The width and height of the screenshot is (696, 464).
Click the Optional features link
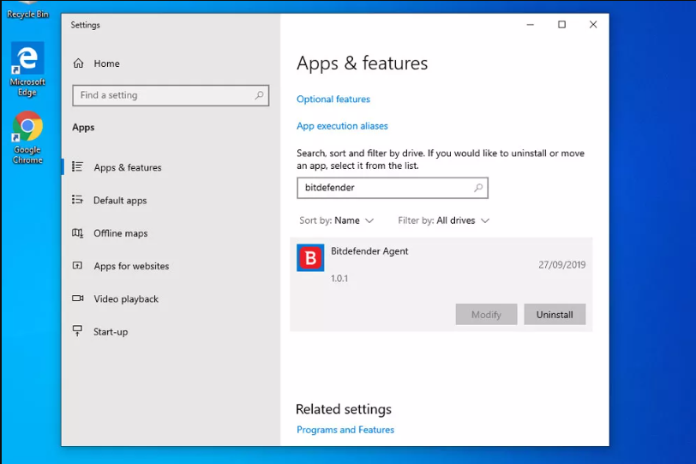click(333, 99)
